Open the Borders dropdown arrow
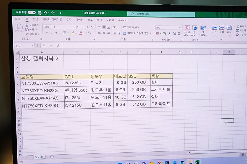This screenshot has width=247, height=164. (x=68, y=33)
